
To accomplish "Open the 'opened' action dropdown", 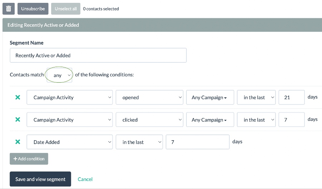I will 150,97.
